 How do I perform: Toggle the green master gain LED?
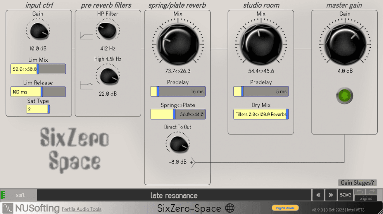344,96
